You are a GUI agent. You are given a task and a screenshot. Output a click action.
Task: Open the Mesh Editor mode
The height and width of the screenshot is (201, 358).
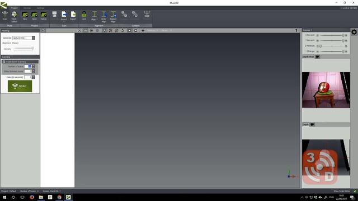14,16
